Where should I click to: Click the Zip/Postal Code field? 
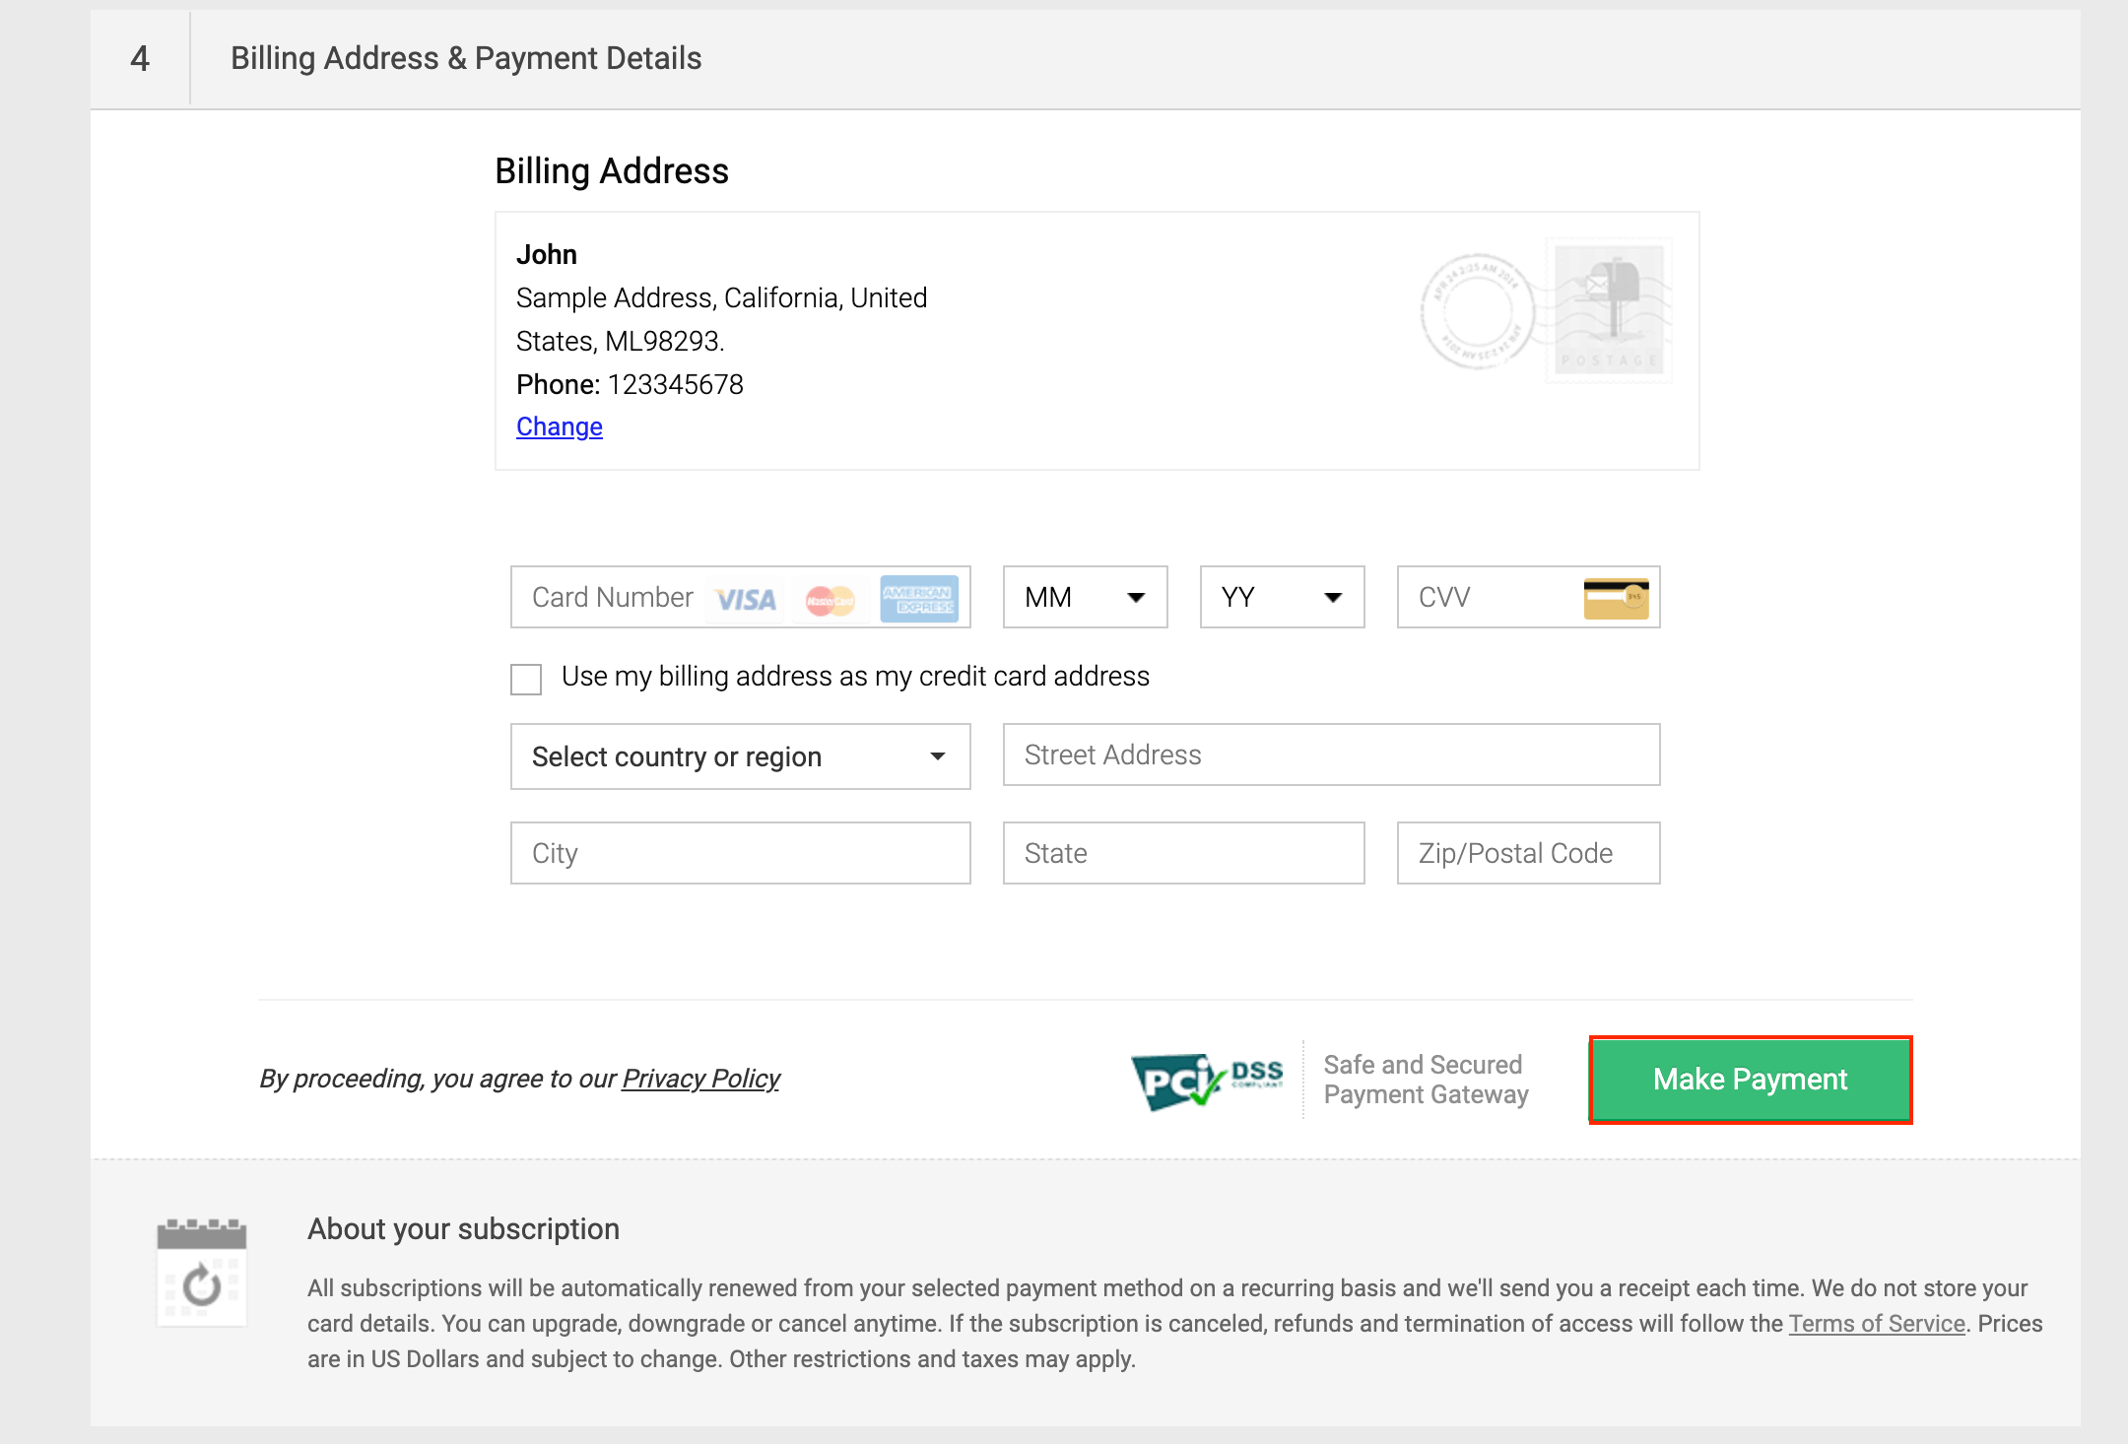tap(1527, 853)
